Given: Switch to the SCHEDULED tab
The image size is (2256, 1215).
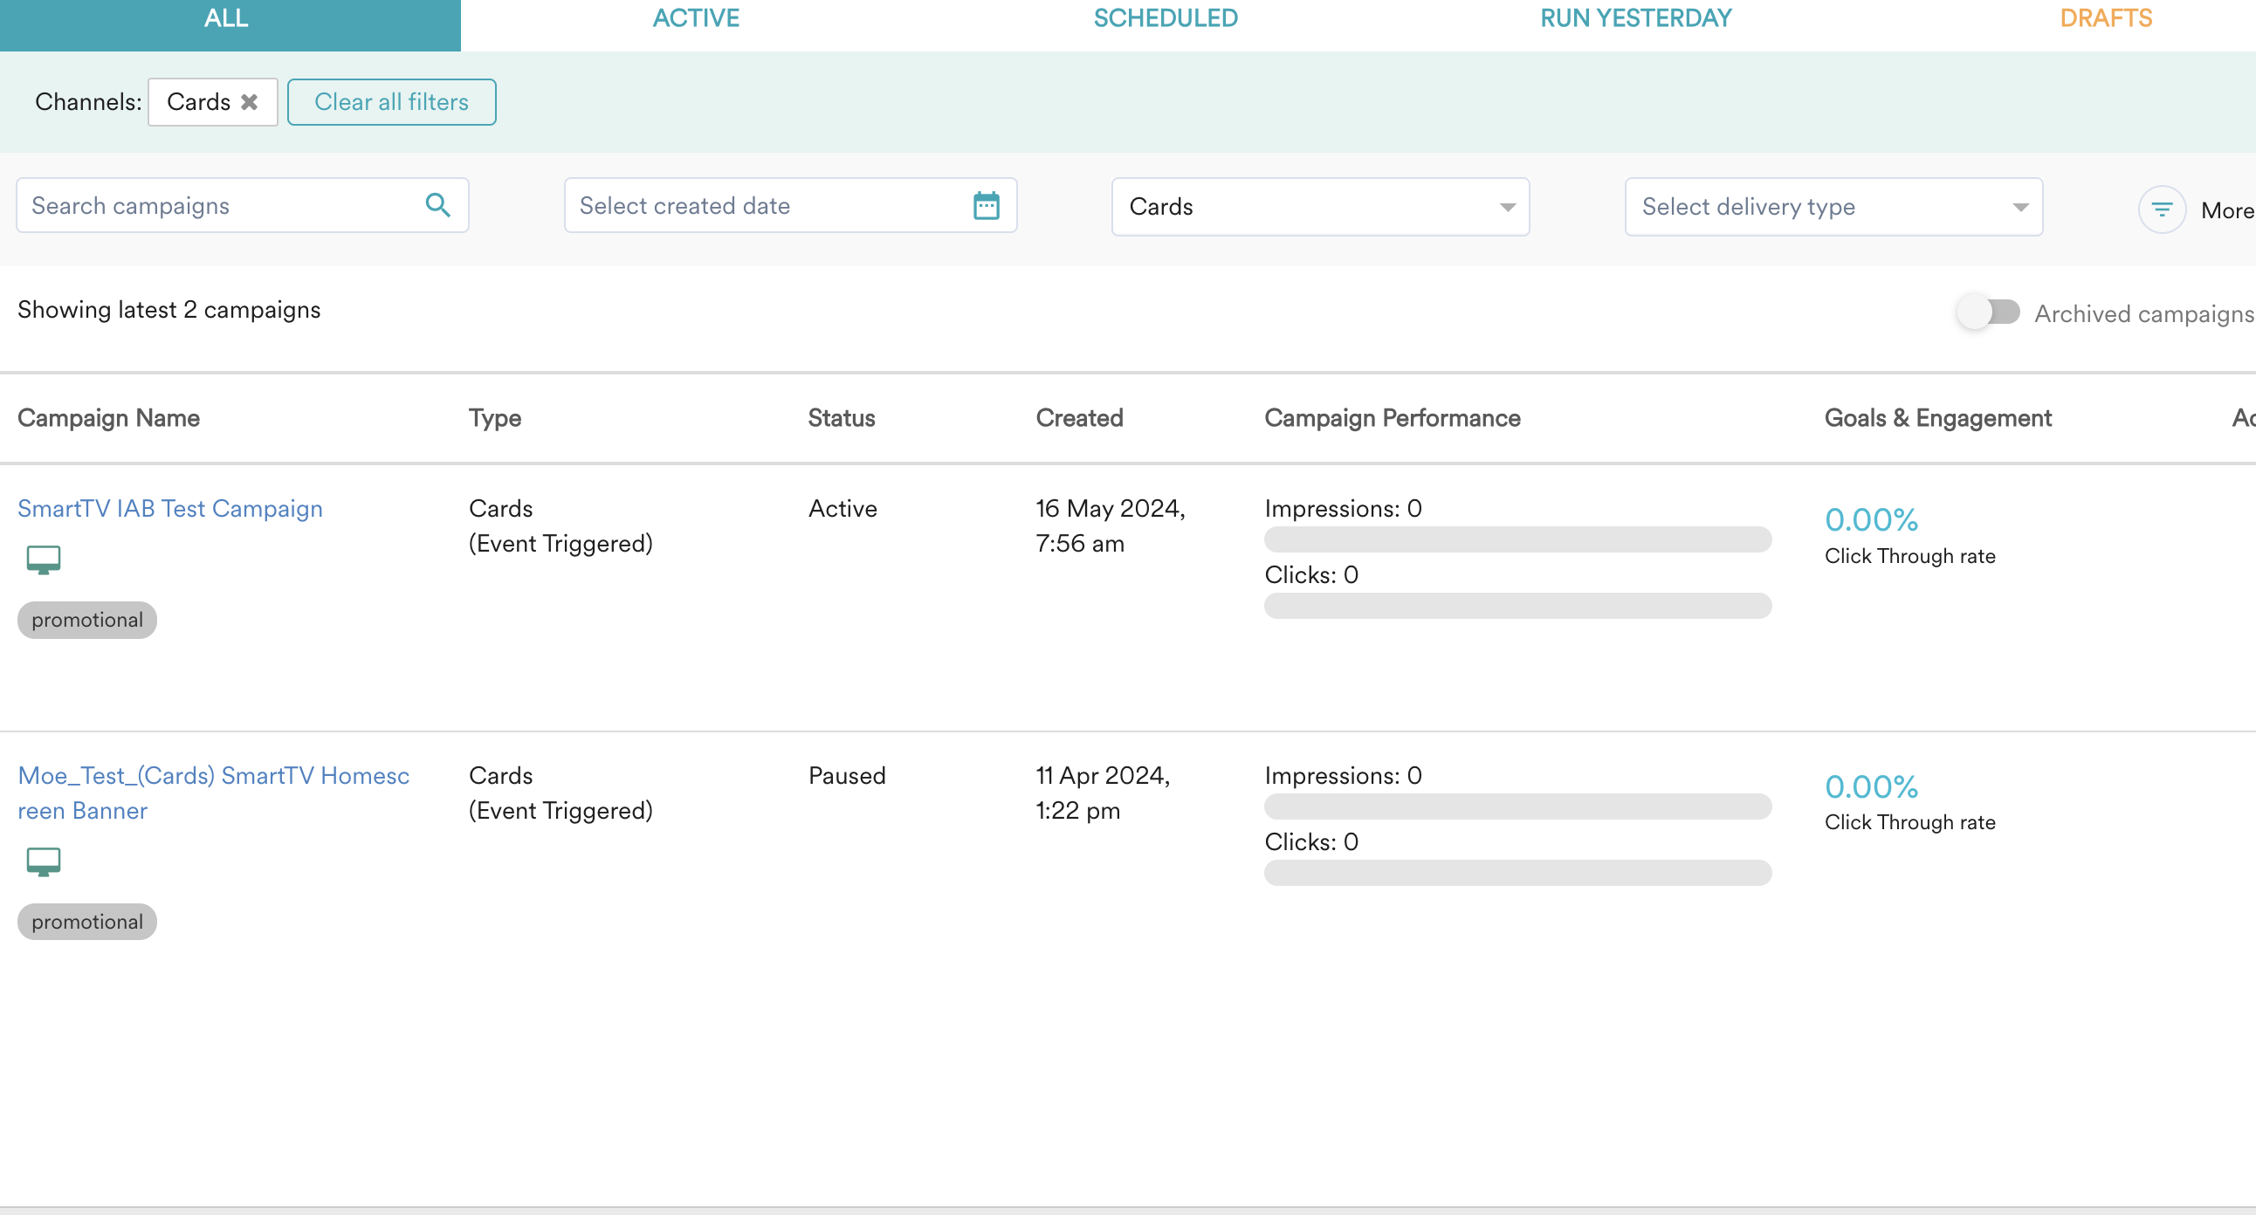Looking at the screenshot, I should tap(1165, 18).
